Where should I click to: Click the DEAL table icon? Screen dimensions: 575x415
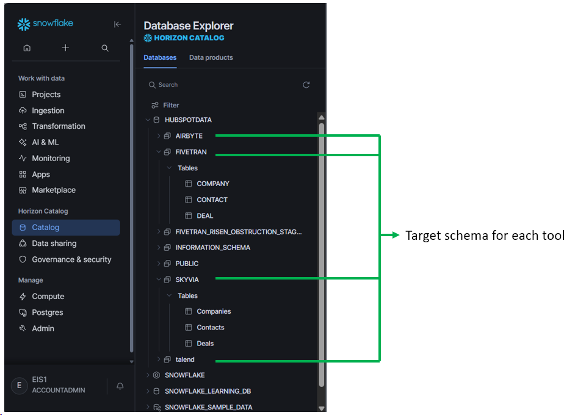(x=189, y=216)
